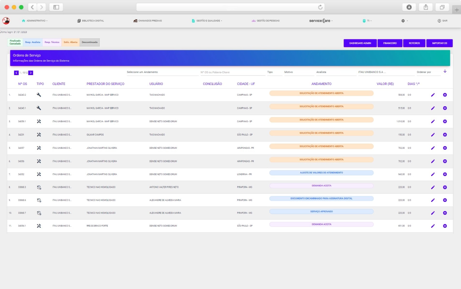
Task: Edit OS 34054.1 with the pencil icon
Action: point(433,226)
